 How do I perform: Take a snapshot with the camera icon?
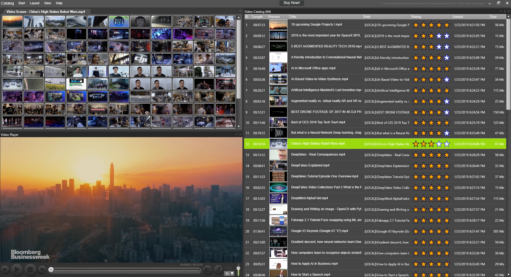click(x=208, y=270)
